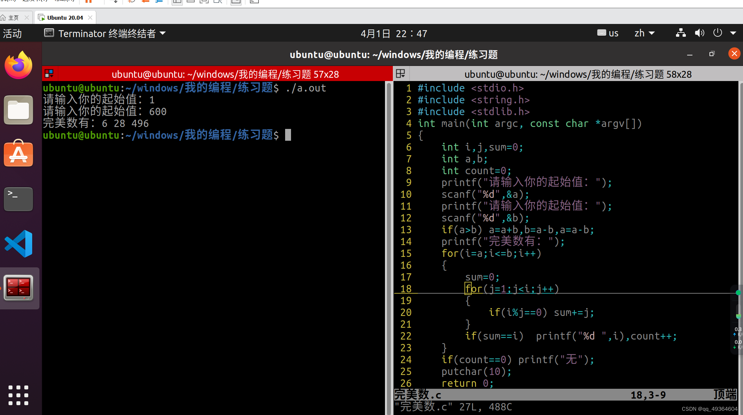
Task: Click the volume speaker icon
Action: coord(699,33)
